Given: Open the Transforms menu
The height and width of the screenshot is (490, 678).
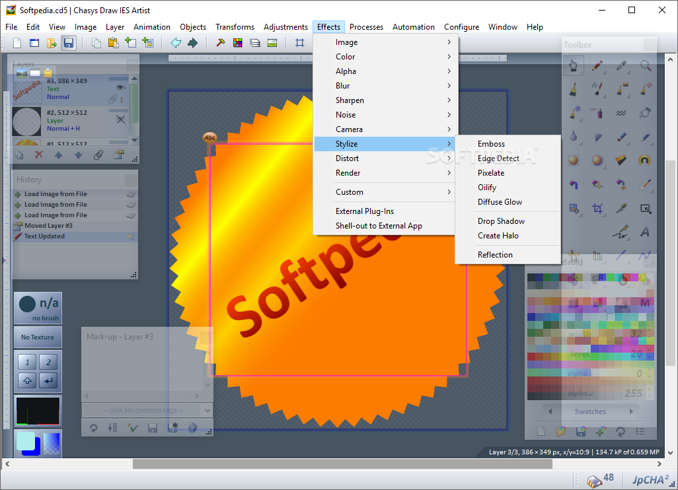Looking at the screenshot, I should 235,27.
